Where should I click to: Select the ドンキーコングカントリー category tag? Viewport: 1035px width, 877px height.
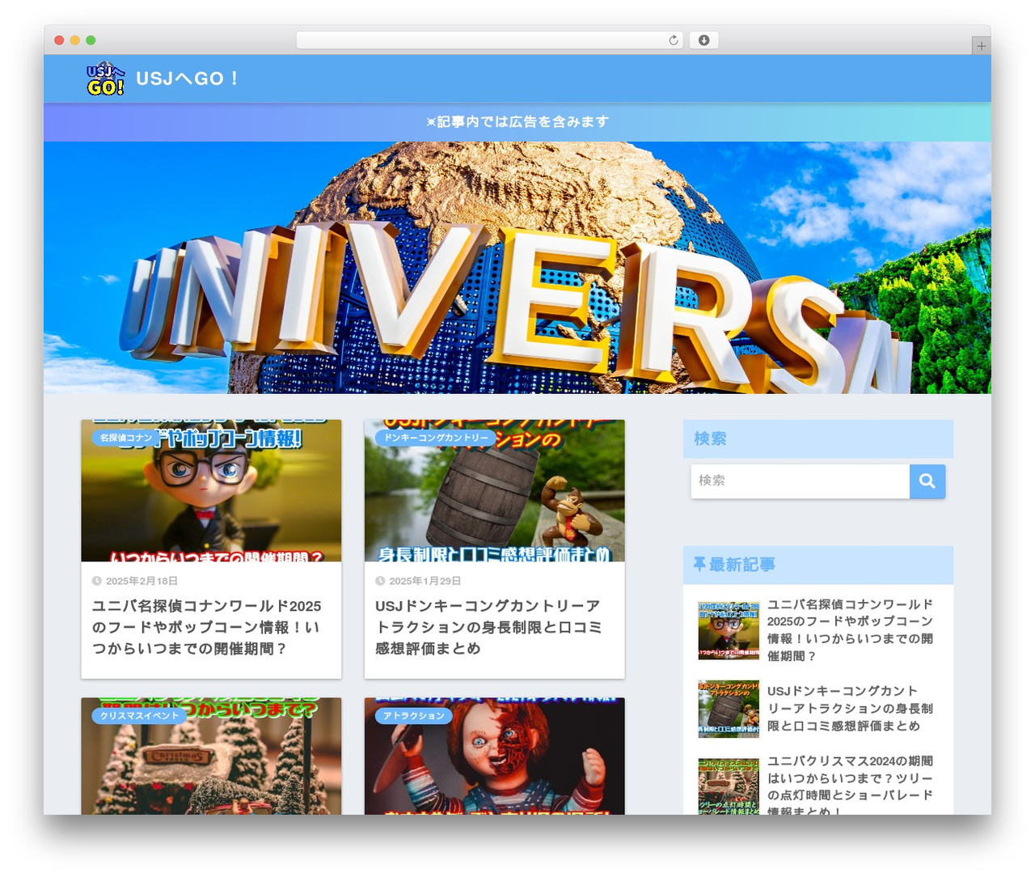tap(436, 438)
